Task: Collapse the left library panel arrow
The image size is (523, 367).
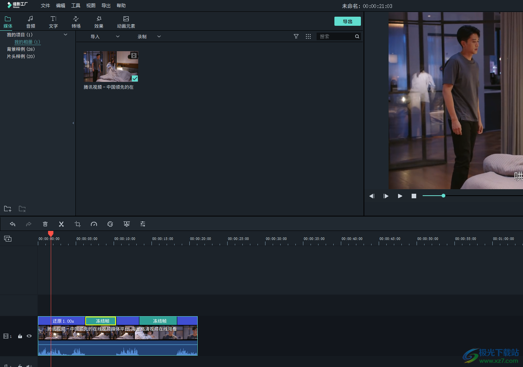Action: (x=73, y=123)
